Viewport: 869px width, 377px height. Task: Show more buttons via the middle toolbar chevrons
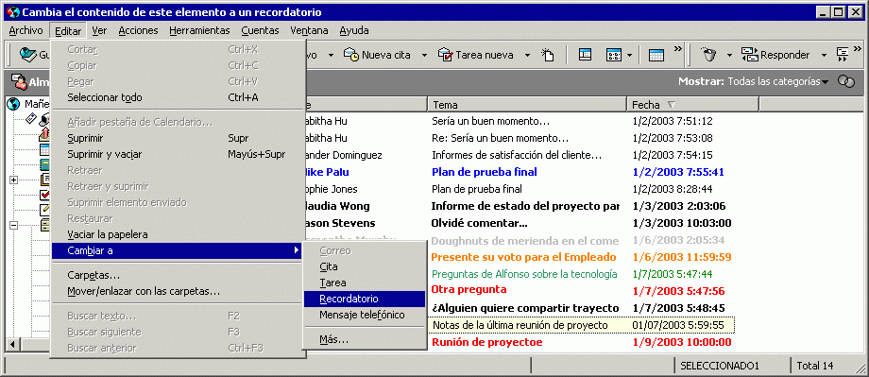677,49
